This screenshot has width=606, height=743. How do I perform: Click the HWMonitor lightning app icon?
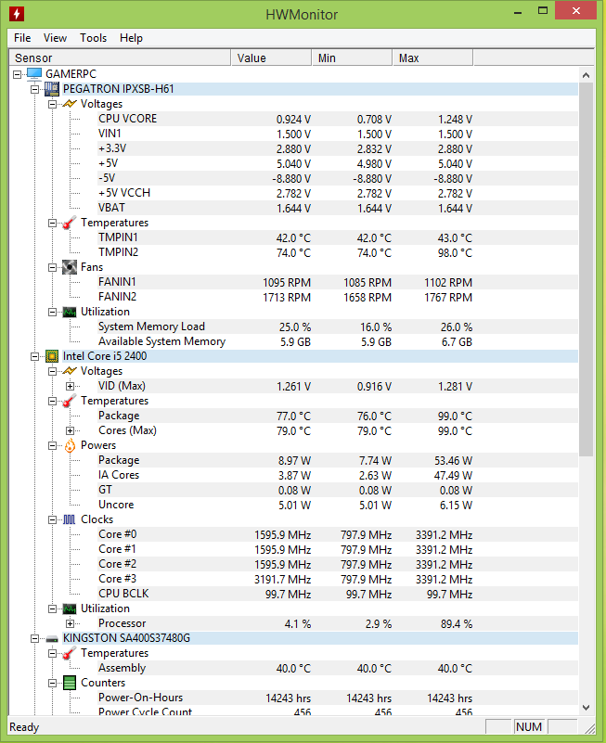[x=17, y=14]
